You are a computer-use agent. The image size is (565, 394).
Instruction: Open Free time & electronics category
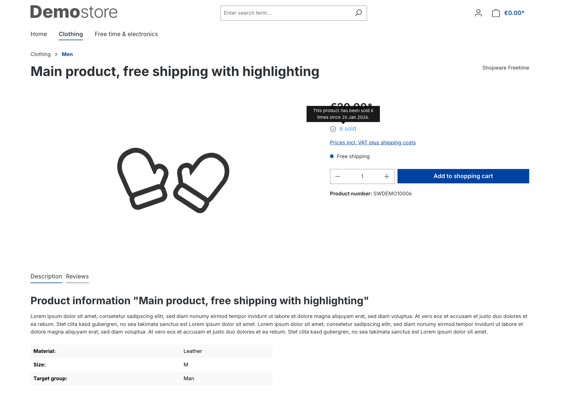click(126, 34)
